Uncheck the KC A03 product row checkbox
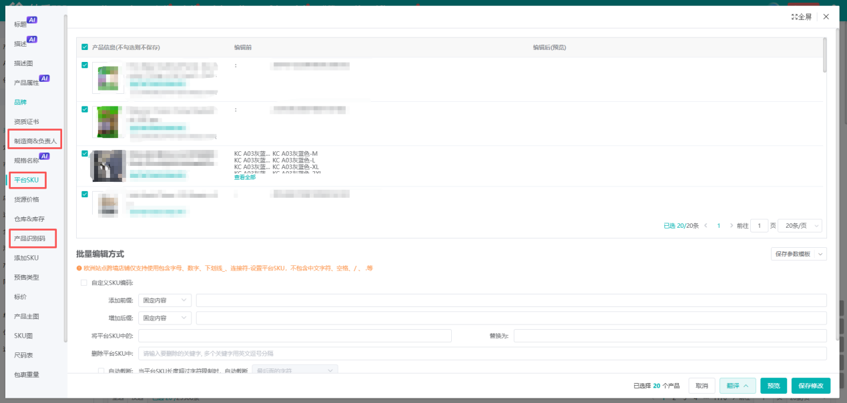The width and height of the screenshot is (847, 403). coord(85,153)
